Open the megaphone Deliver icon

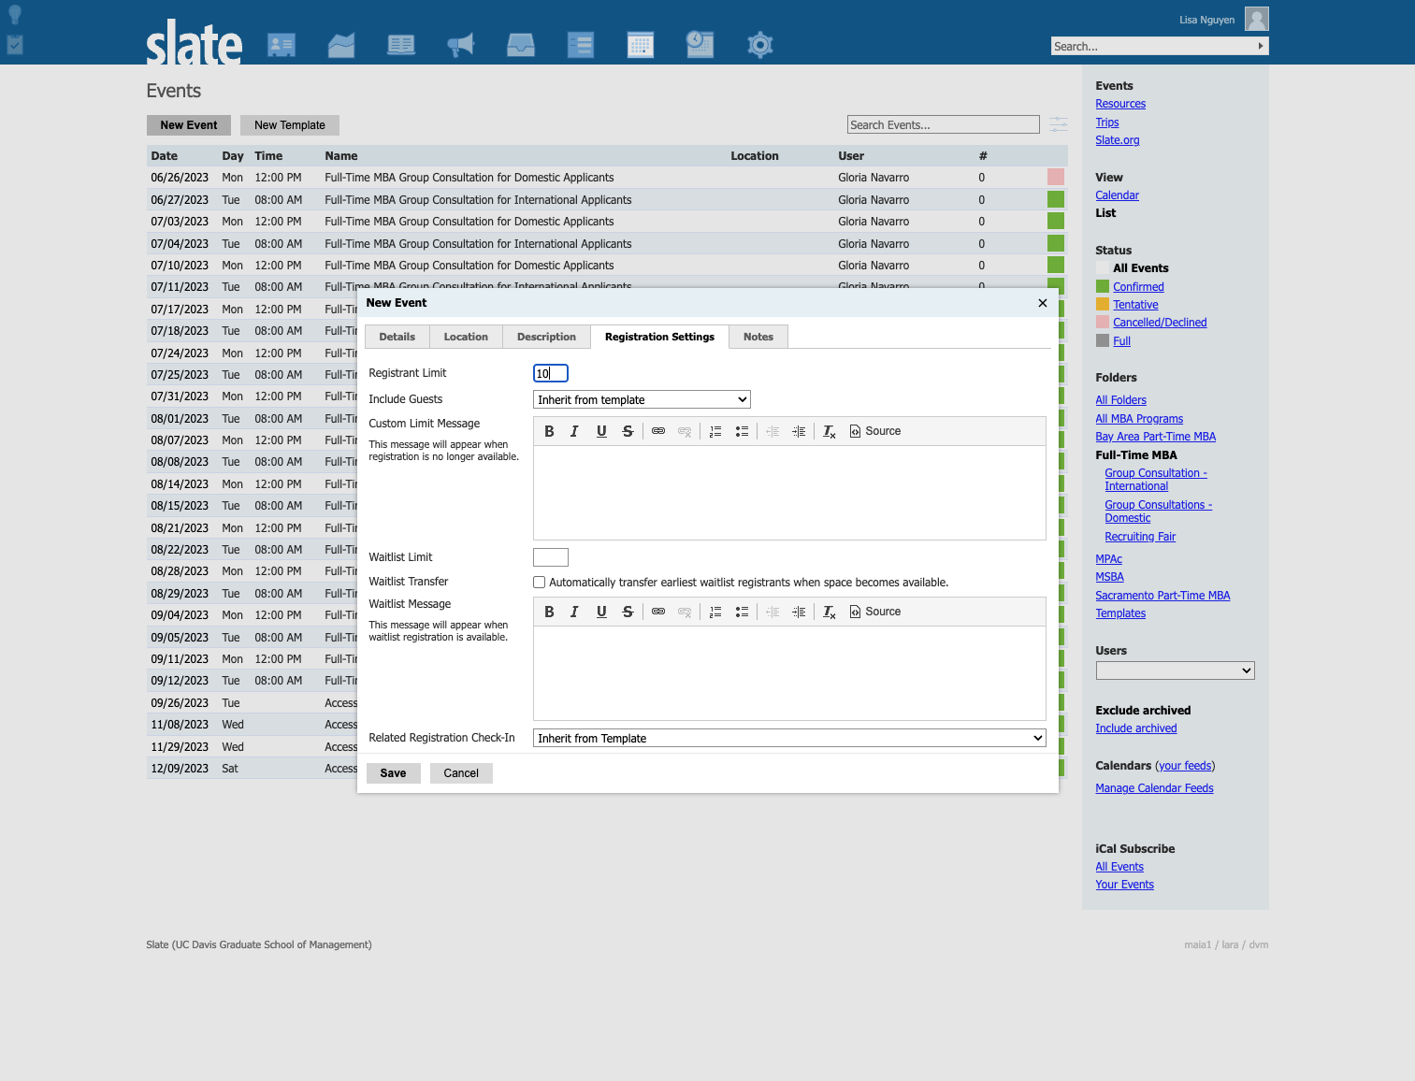(x=461, y=45)
